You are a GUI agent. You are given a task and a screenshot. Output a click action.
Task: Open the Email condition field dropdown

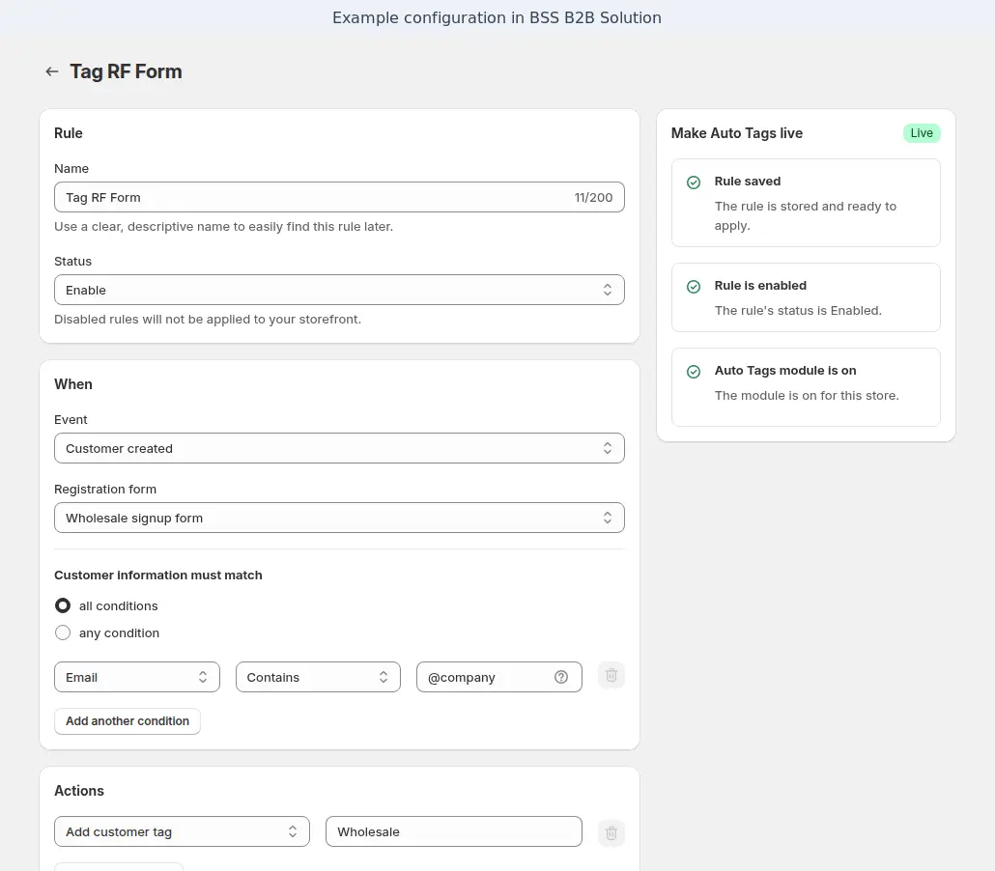tap(137, 678)
